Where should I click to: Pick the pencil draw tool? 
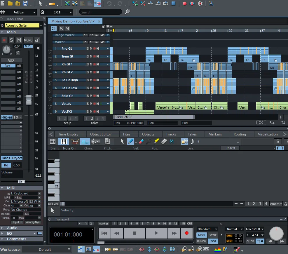[x=130, y=142]
